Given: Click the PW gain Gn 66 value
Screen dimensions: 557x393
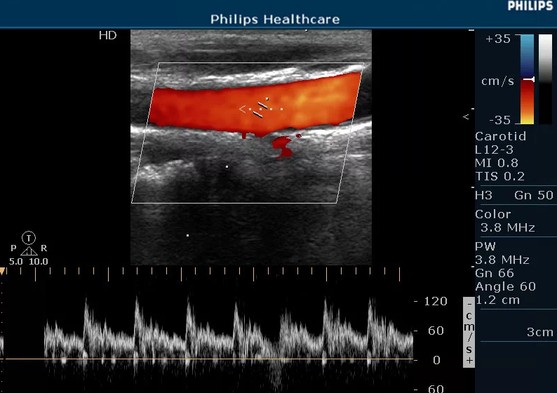Looking at the screenshot, I should click(495, 273).
